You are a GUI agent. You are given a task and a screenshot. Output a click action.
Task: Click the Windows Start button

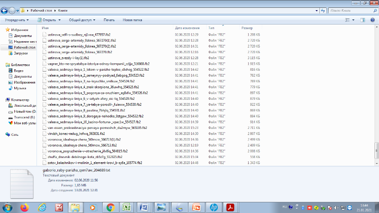8,207
